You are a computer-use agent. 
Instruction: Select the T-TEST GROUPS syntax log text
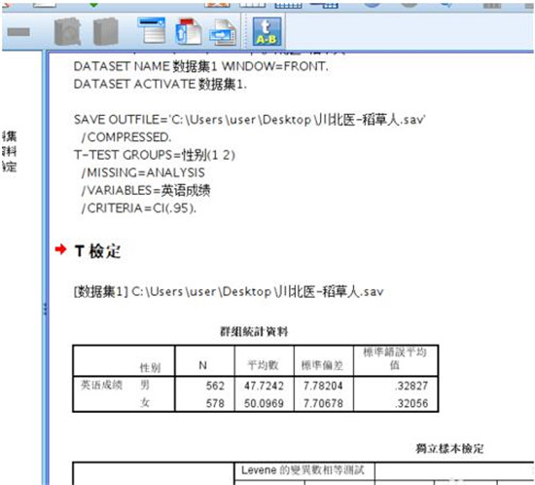155,155
